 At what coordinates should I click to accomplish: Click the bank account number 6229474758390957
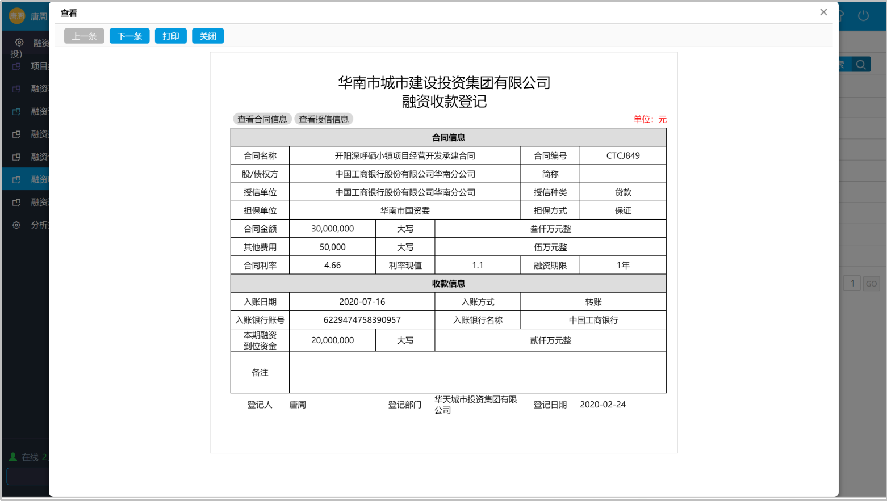coord(362,320)
